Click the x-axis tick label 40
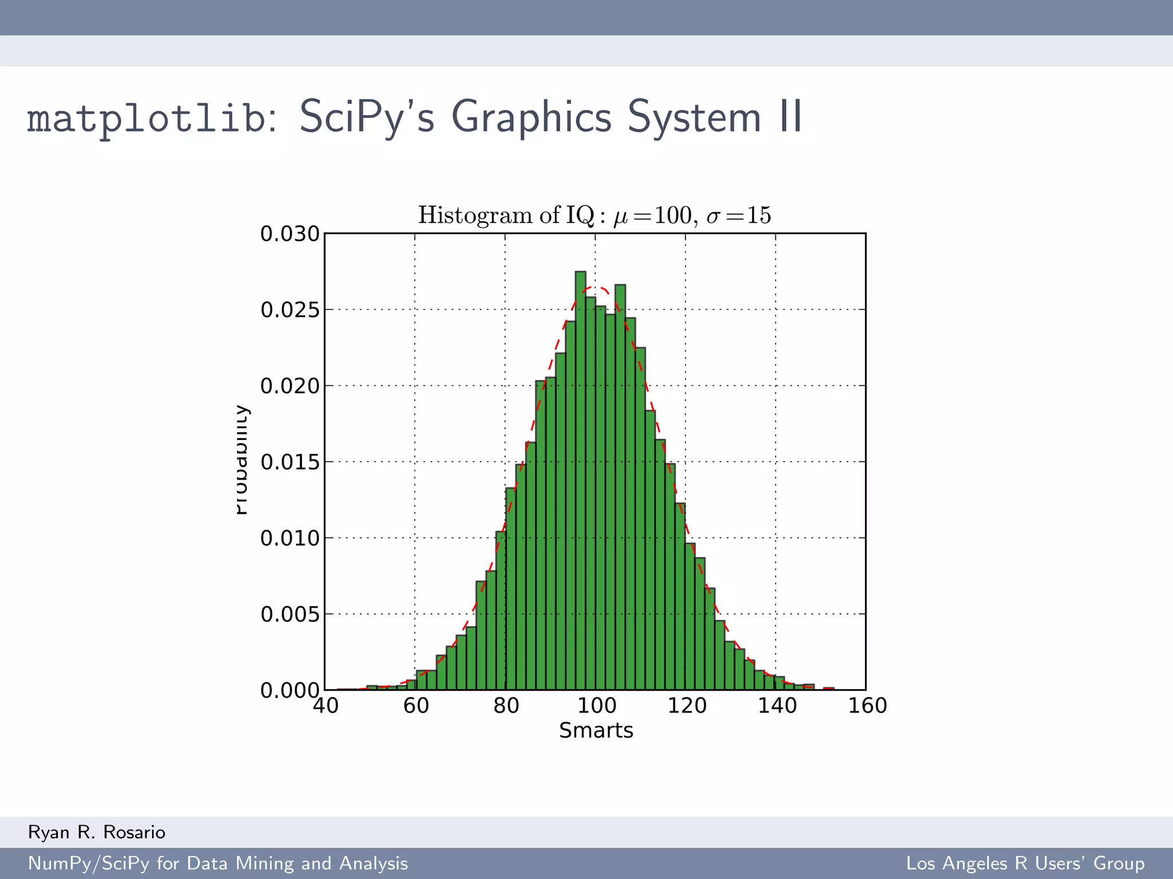The width and height of the screenshot is (1173, 879). point(326,706)
